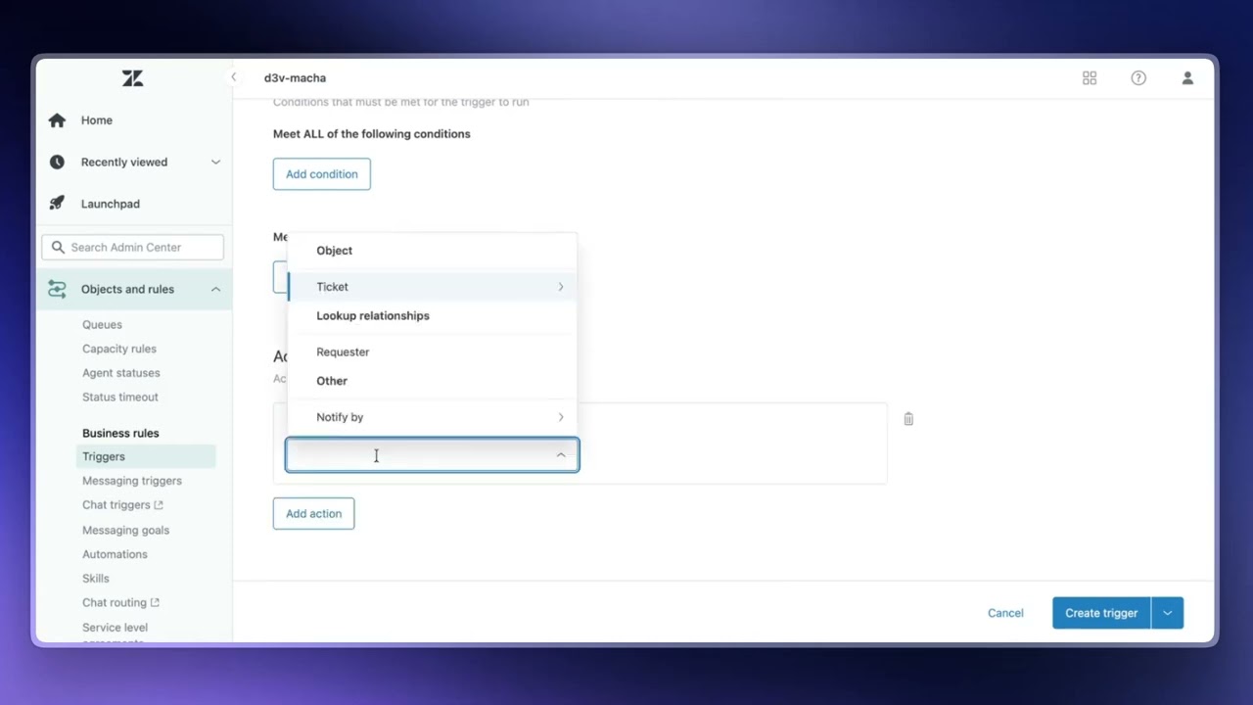
Task: Click the Cancel link
Action: [x=1005, y=613]
